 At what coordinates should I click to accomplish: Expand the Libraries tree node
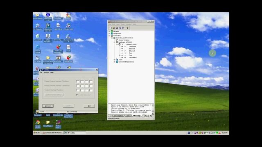(109, 31)
